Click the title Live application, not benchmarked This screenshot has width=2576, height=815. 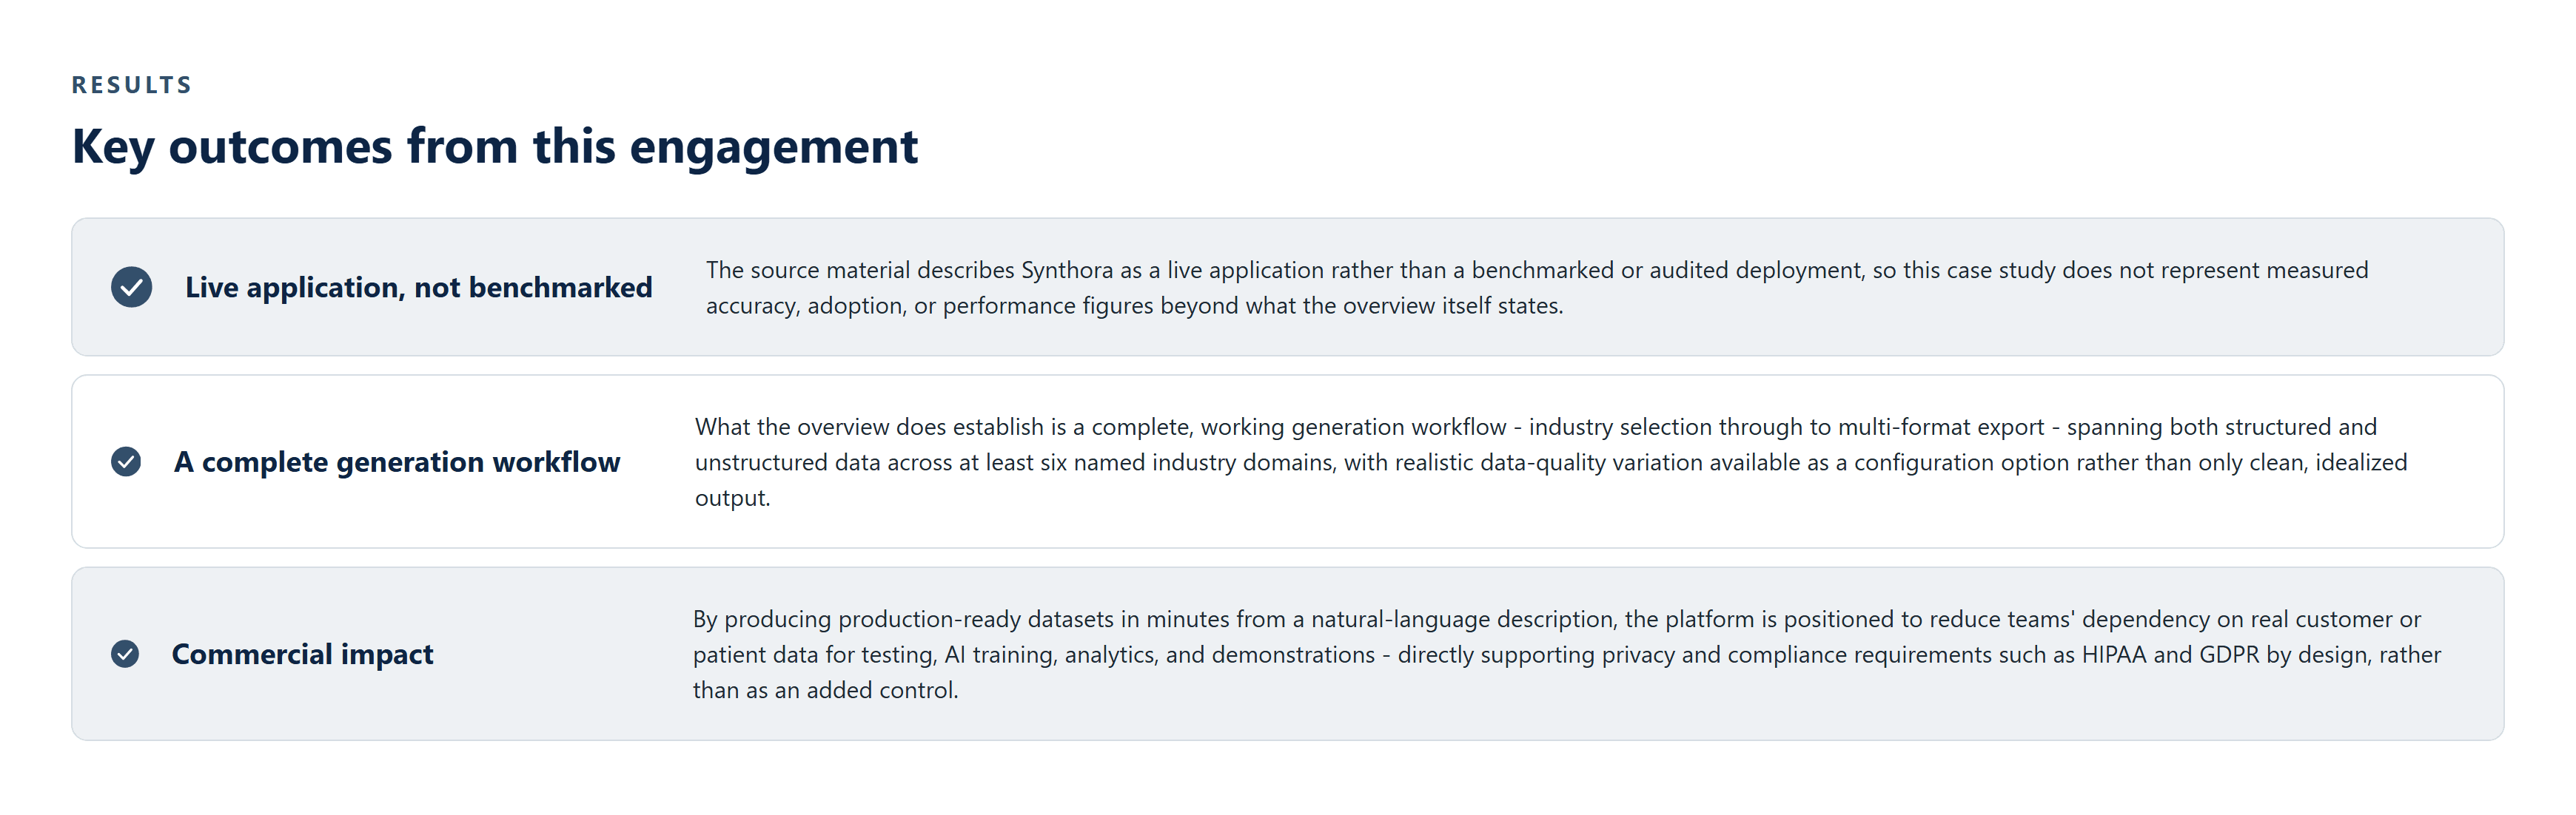click(418, 288)
